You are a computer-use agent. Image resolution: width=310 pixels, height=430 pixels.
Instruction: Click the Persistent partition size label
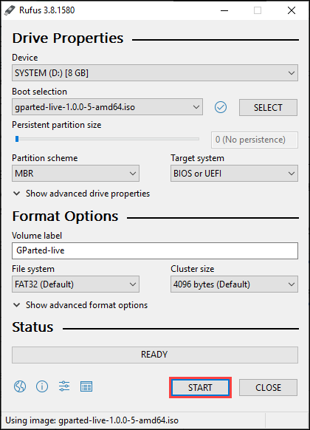(57, 125)
